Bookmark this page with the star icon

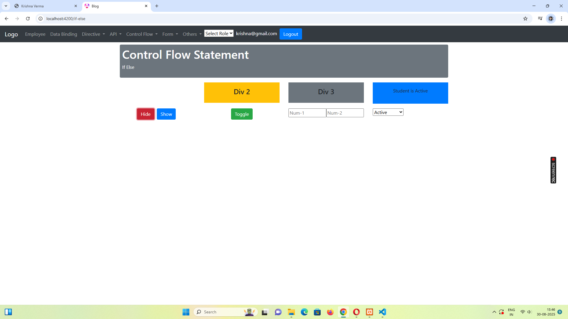tap(525, 19)
